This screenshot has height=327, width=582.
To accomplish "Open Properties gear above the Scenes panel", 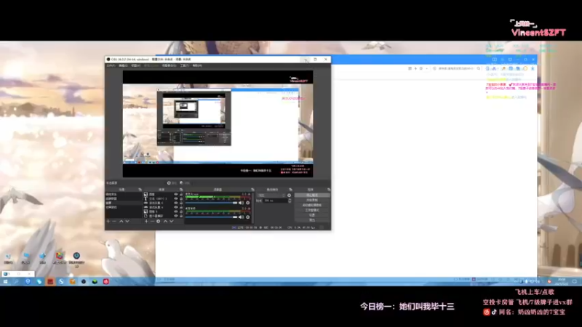I will click(169, 183).
